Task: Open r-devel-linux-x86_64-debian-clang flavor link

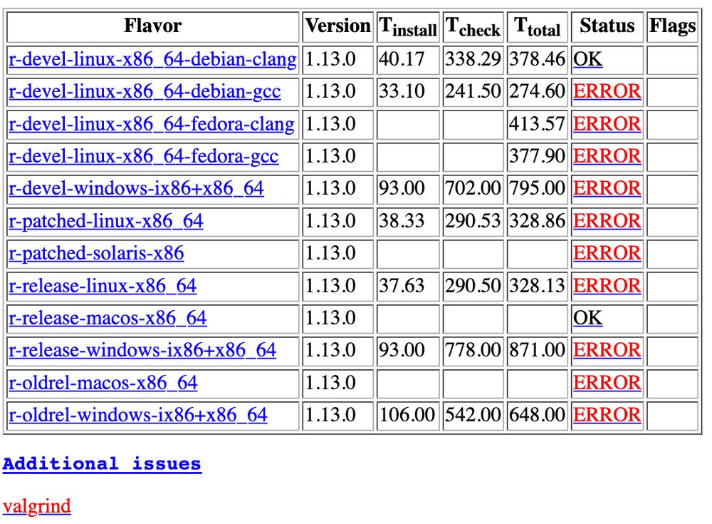Action: (x=152, y=60)
